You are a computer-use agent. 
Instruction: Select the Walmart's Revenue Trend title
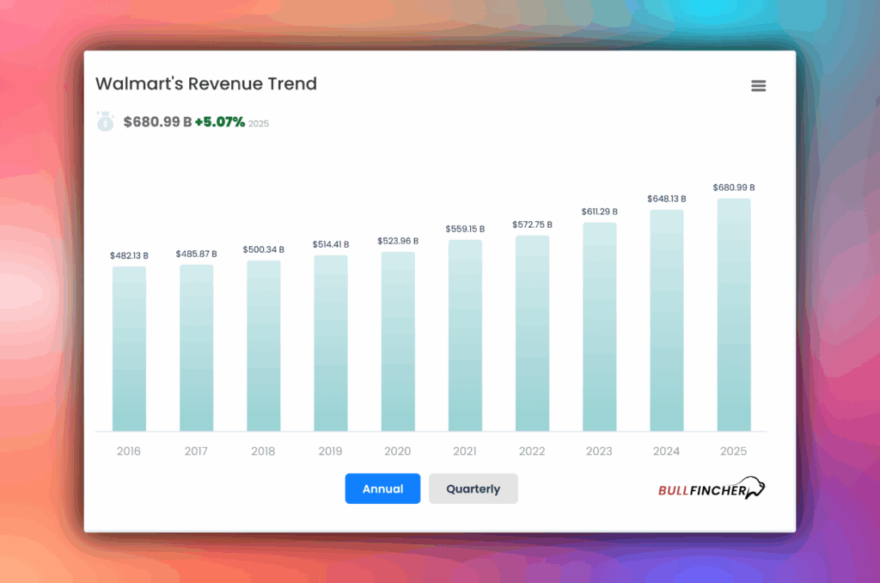pos(206,83)
